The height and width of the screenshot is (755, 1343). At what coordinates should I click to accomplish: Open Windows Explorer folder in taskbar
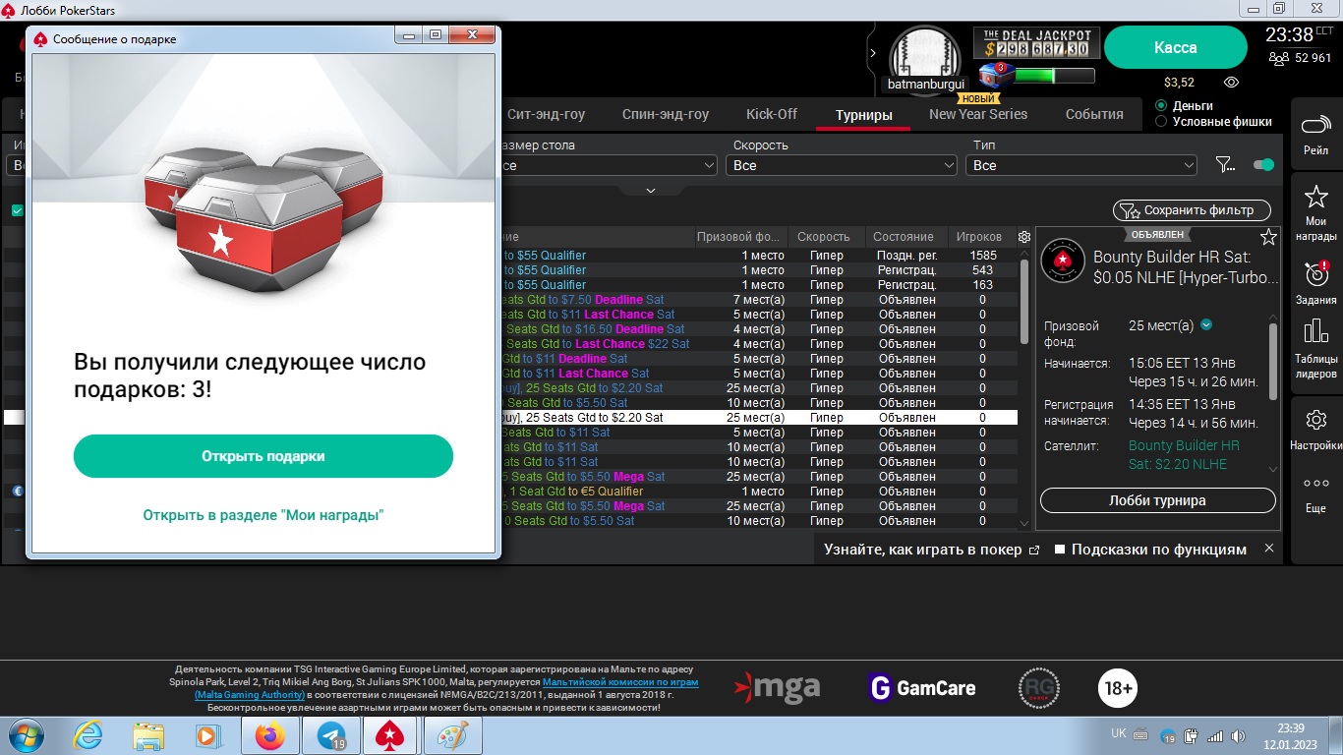pos(148,735)
